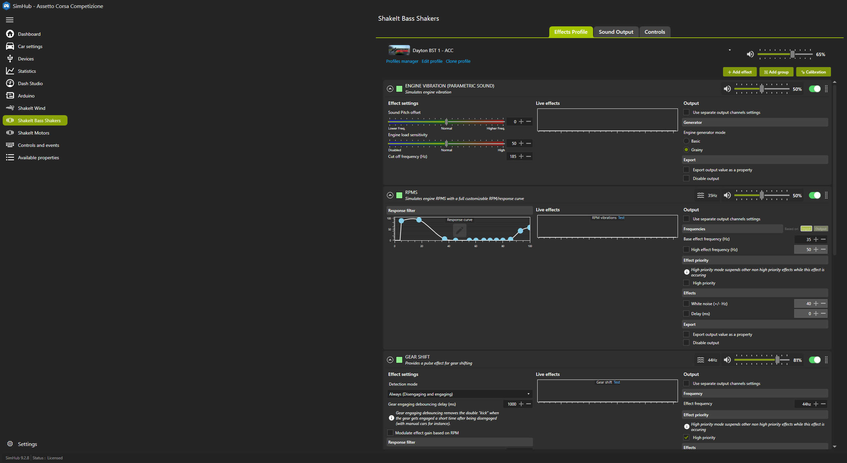
Task: Adjust the global 65% volume slider
Action: (785, 54)
